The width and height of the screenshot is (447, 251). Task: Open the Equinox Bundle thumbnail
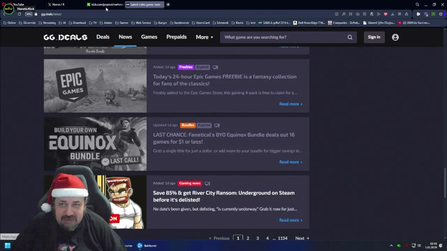[x=95, y=144]
